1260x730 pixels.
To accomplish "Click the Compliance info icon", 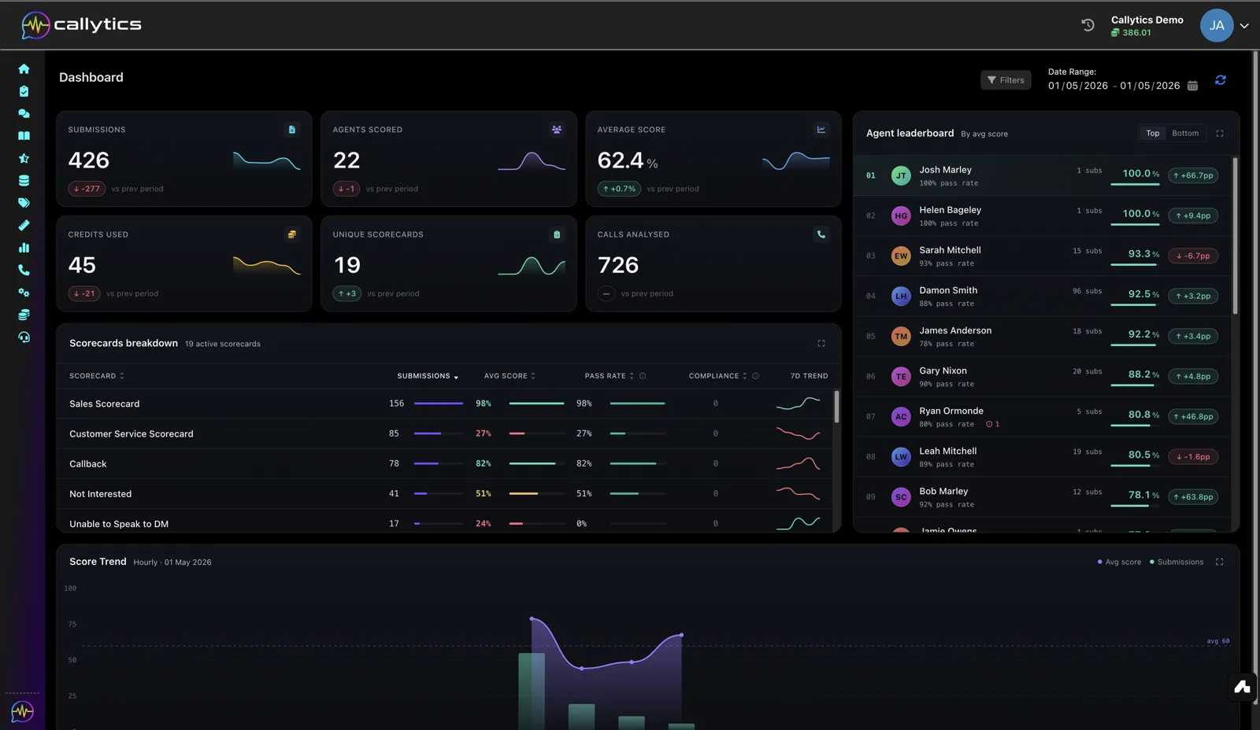I will (755, 376).
